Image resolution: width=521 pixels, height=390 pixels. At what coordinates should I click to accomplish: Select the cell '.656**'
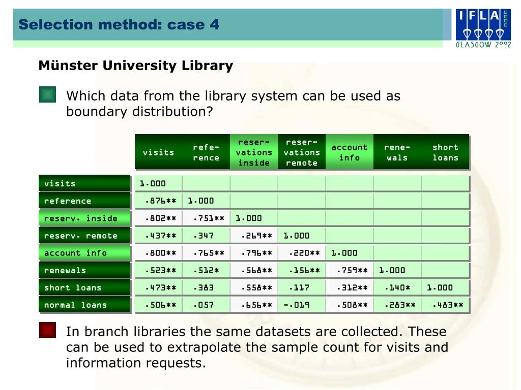[254, 305]
